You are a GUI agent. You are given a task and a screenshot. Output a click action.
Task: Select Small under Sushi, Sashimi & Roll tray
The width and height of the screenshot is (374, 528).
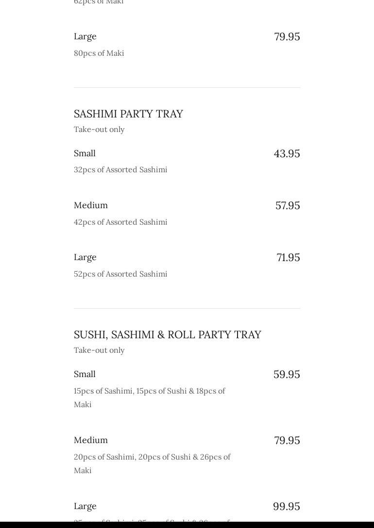[x=85, y=374]
